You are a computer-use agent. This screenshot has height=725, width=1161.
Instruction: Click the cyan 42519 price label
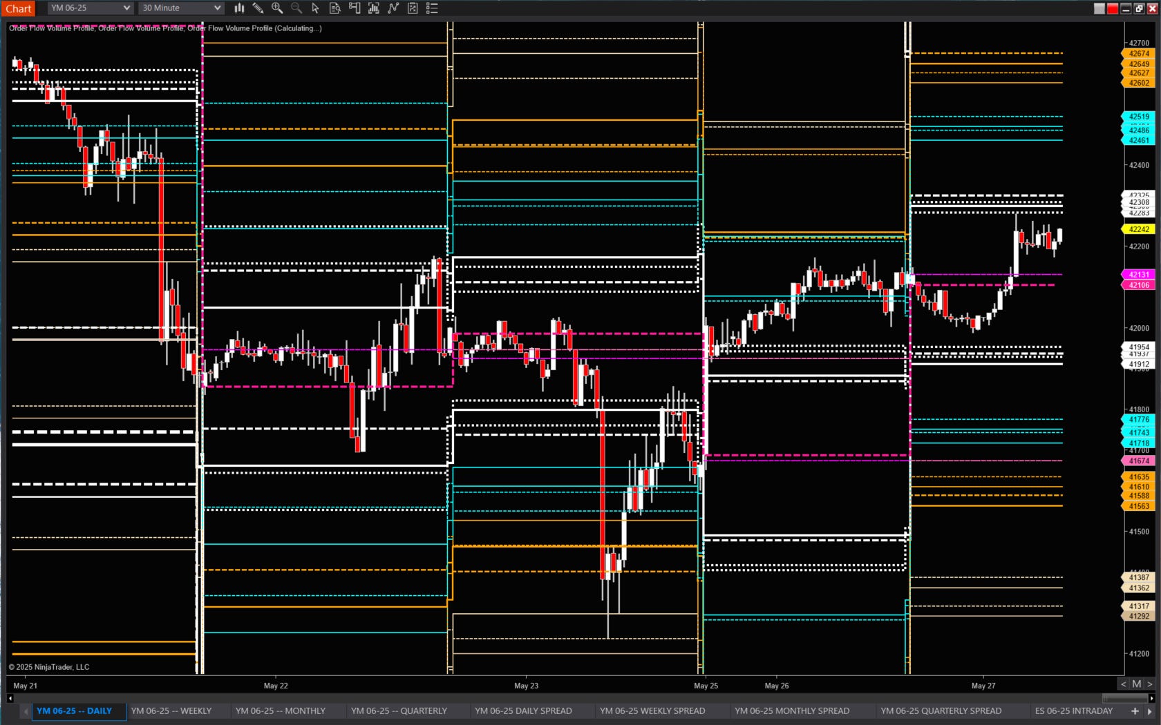click(x=1138, y=117)
